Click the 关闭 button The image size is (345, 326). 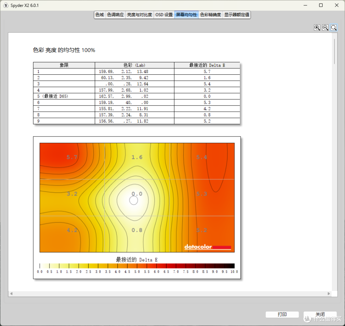coord(320,315)
